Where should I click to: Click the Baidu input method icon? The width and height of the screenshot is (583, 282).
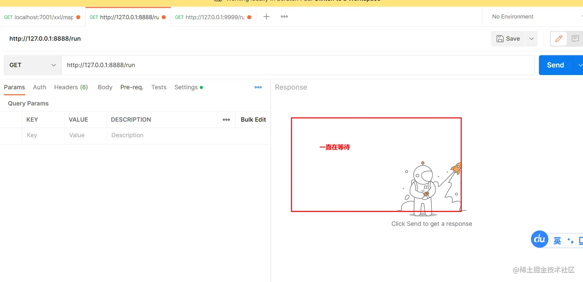point(539,239)
